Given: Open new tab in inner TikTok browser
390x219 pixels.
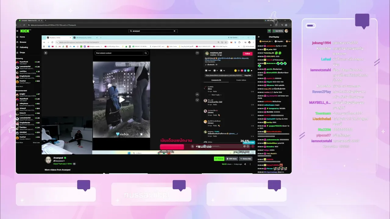Looking at the screenshot, I should pyautogui.click(x=101, y=37).
